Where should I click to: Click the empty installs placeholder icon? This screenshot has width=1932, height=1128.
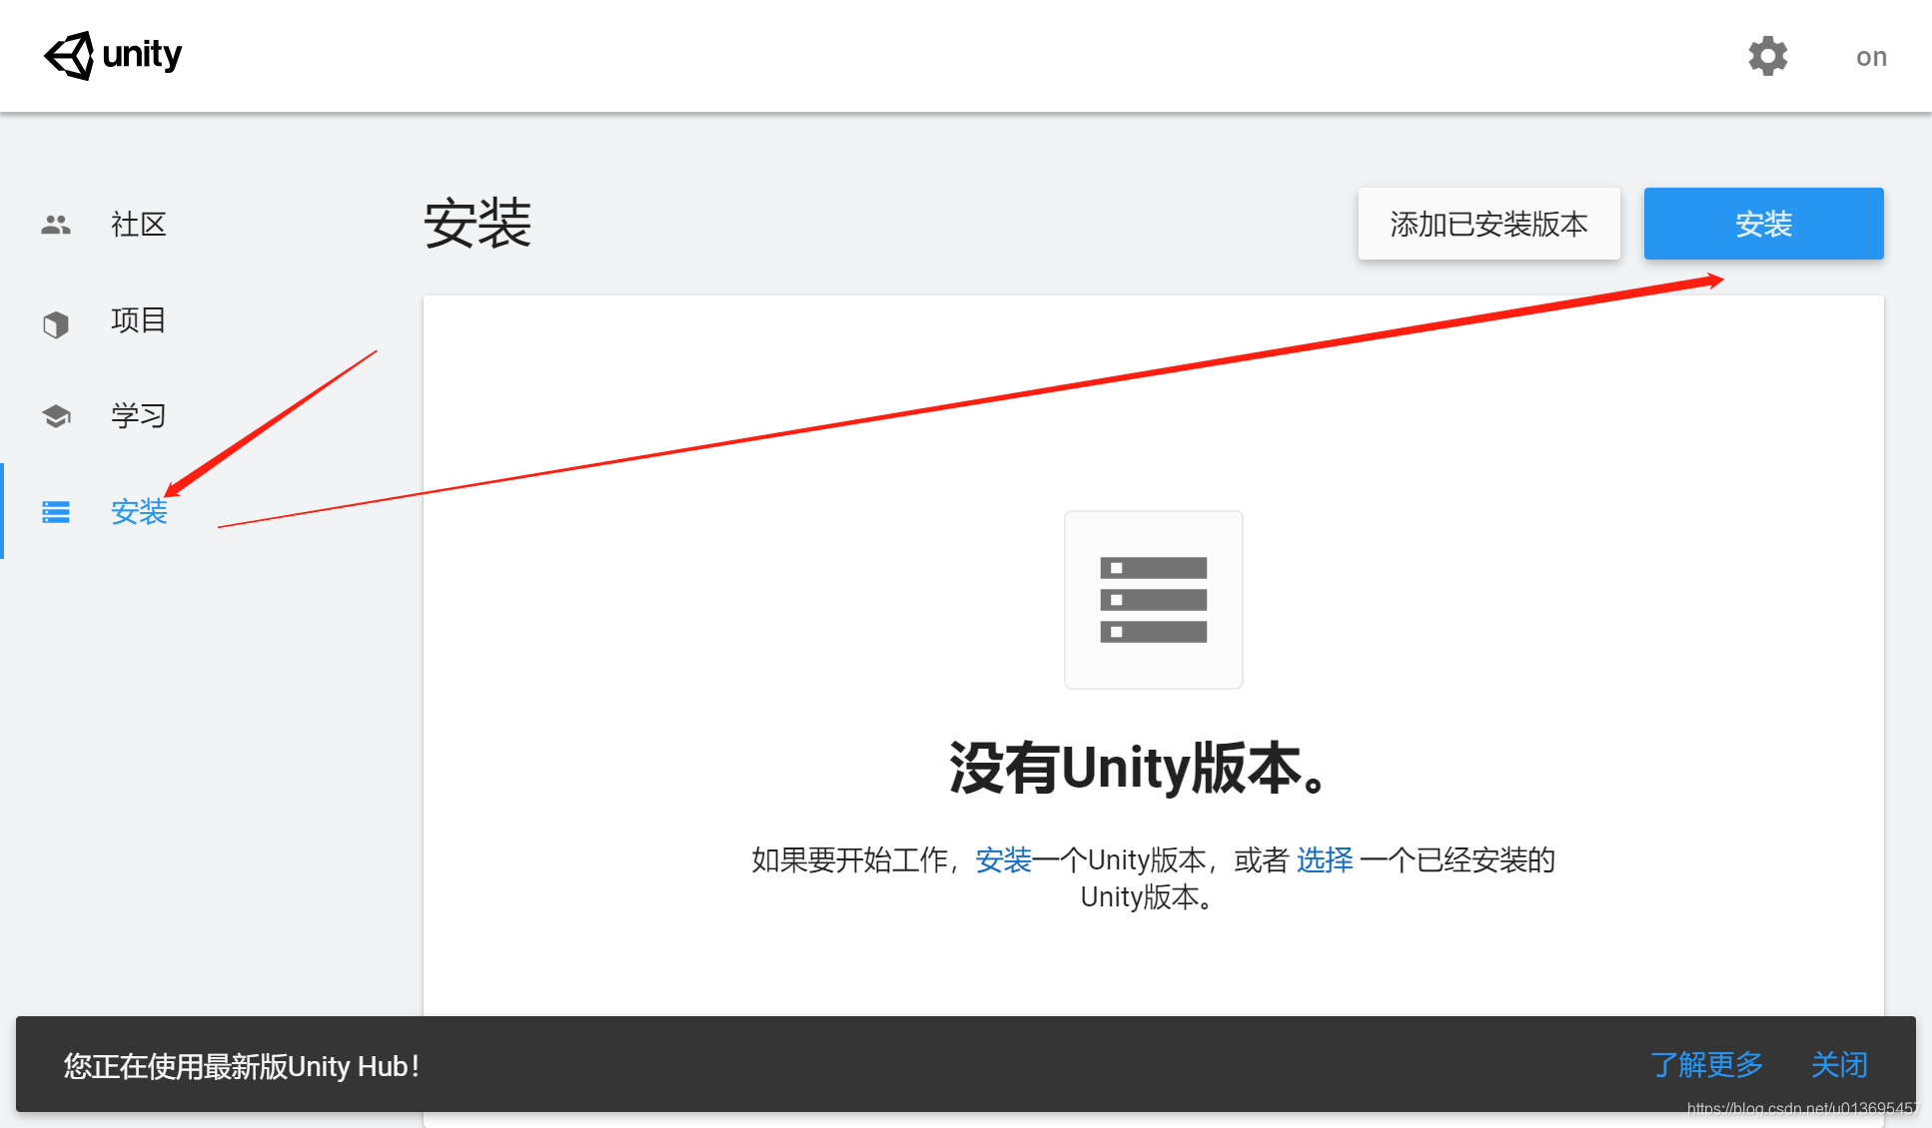tap(1154, 600)
